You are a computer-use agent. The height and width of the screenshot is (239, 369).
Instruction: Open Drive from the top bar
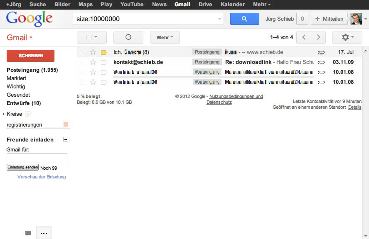[205, 5]
